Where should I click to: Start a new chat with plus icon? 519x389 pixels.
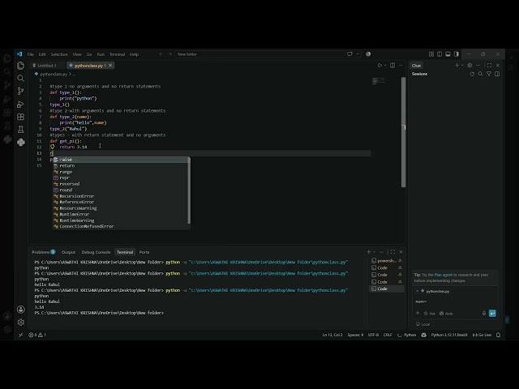pos(457,66)
